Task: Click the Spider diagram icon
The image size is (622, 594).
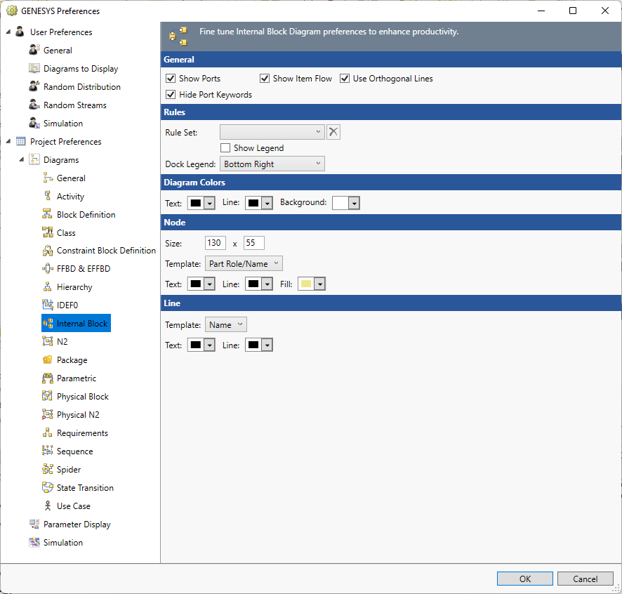Action: click(x=48, y=469)
